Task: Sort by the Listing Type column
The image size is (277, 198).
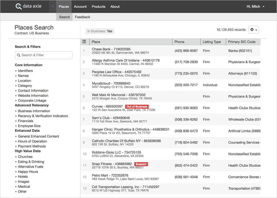Action: [x=212, y=42]
